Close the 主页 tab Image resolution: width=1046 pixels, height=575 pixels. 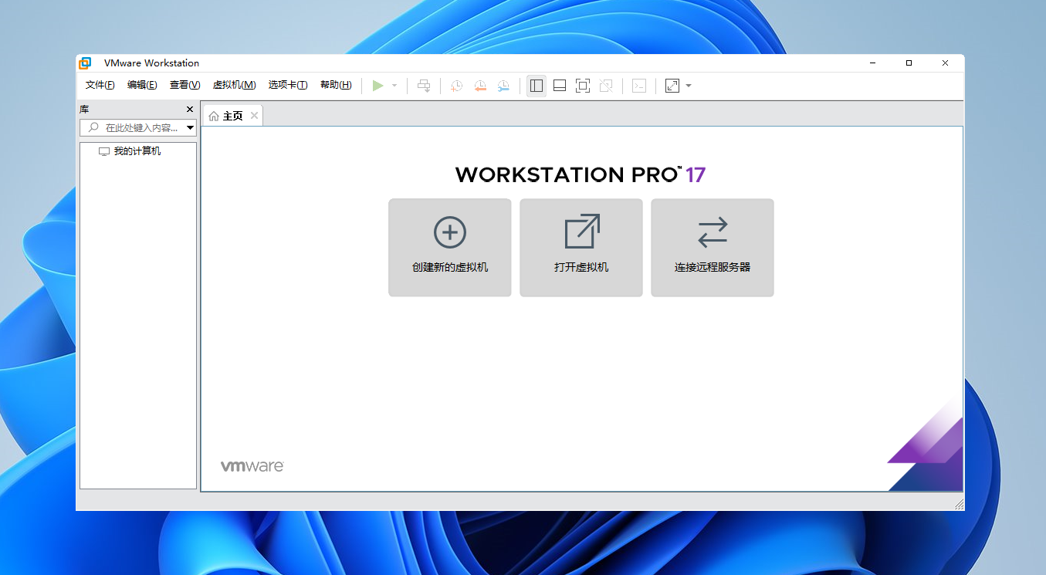254,116
